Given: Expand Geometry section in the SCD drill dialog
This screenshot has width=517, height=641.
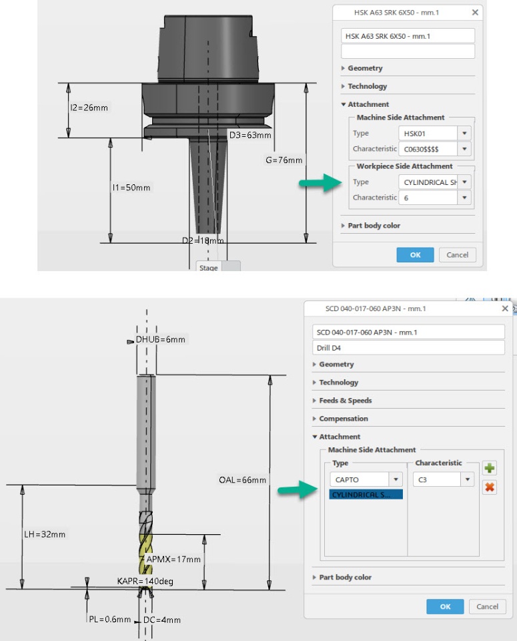Looking at the screenshot, I should point(334,365).
